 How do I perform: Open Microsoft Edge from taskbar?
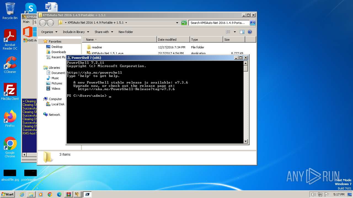pyautogui.click(x=59, y=194)
